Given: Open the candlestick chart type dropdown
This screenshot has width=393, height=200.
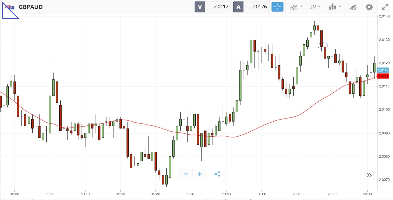Looking at the screenshot, I should click(335, 7).
